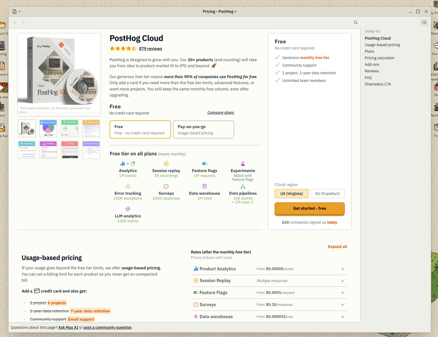This screenshot has width=438, height=337.
Task: Expand the Feature Flags pricing row
Action: click(x=343, y=293)
